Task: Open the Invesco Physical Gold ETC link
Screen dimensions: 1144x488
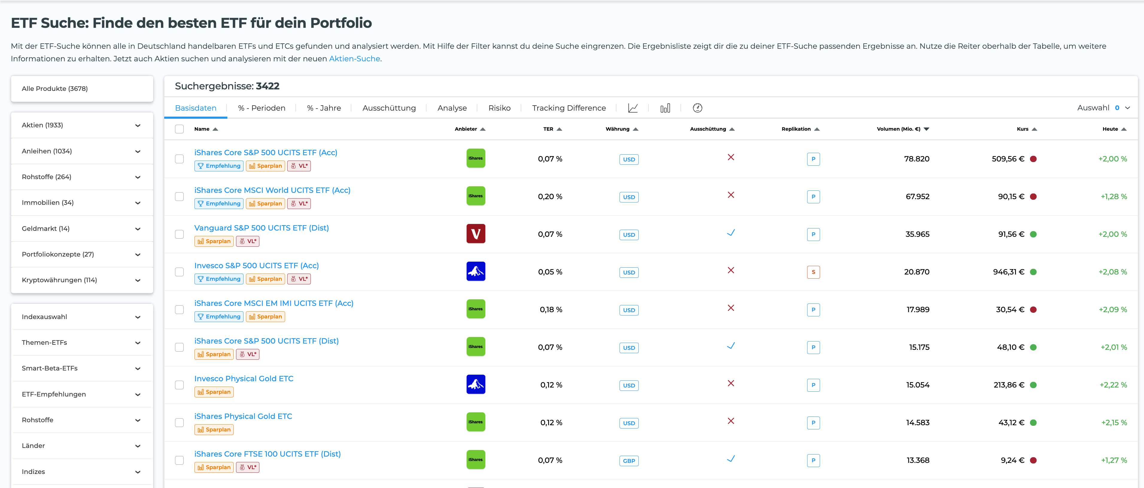Action: tap(243, 378)
